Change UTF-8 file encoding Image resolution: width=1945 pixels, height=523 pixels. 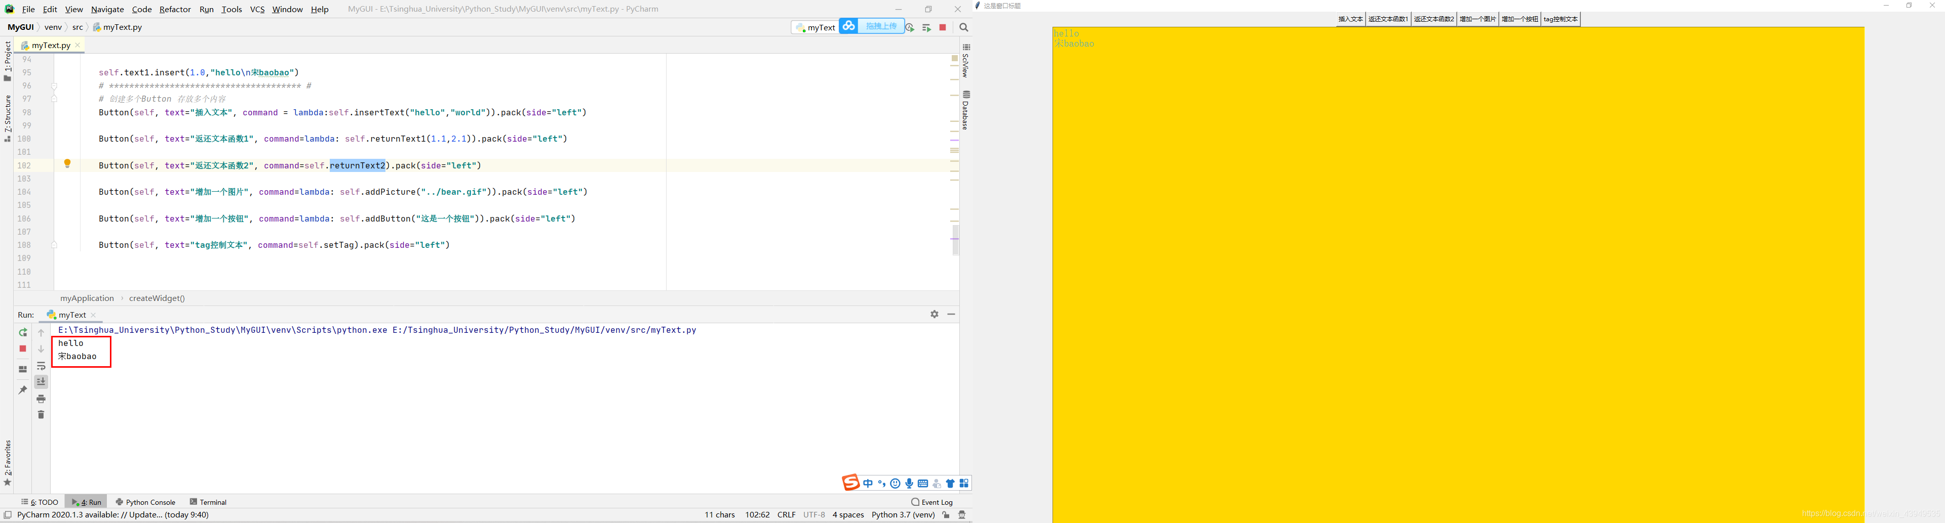[814, 515]
